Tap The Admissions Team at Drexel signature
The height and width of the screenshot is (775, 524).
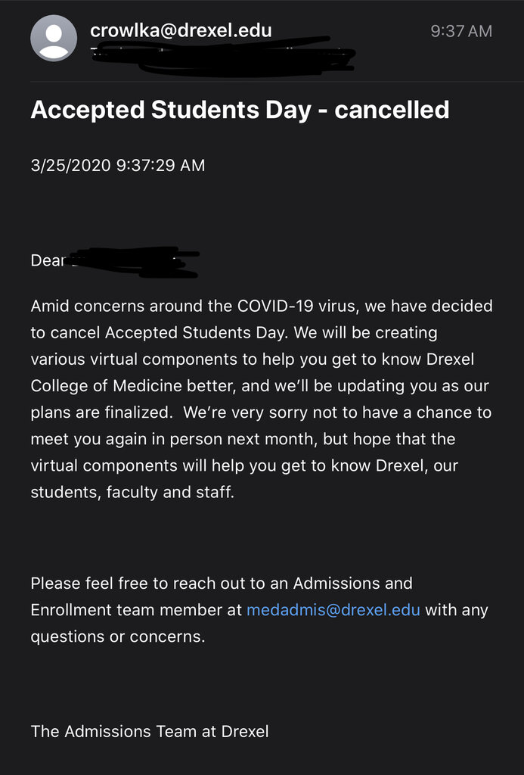coord(150,732)
